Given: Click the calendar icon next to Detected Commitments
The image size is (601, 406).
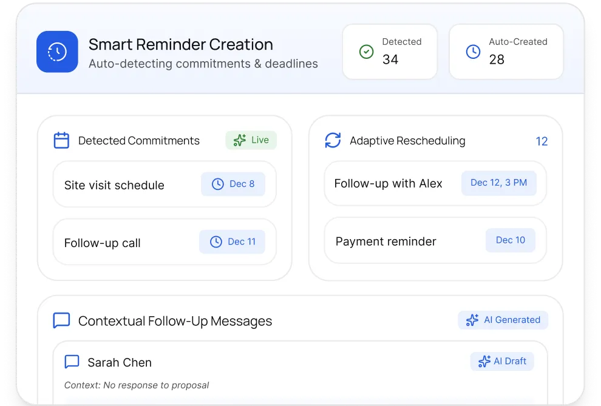Looking at the screenshot, I should point(61,140).
